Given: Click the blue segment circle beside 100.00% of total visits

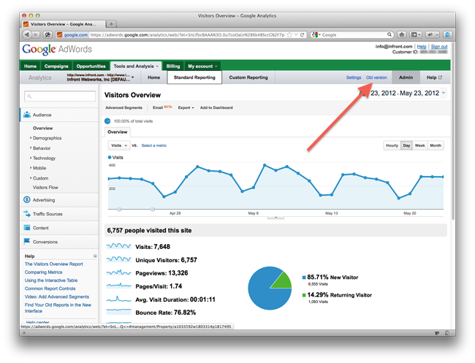Looking at the screenshot, I should click(x=107, y=121).
